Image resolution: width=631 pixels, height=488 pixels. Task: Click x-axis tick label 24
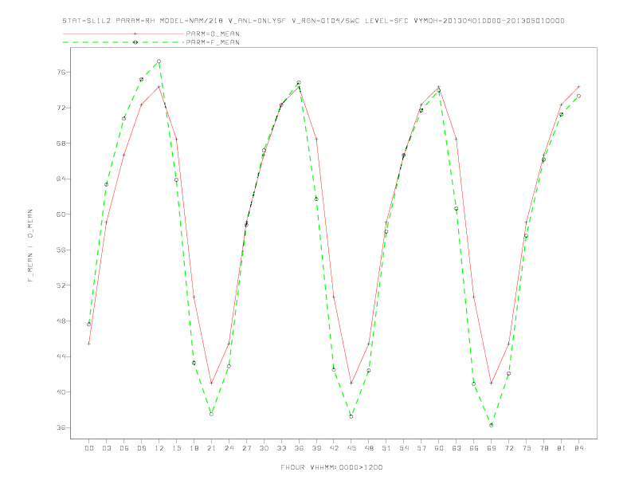229,448
